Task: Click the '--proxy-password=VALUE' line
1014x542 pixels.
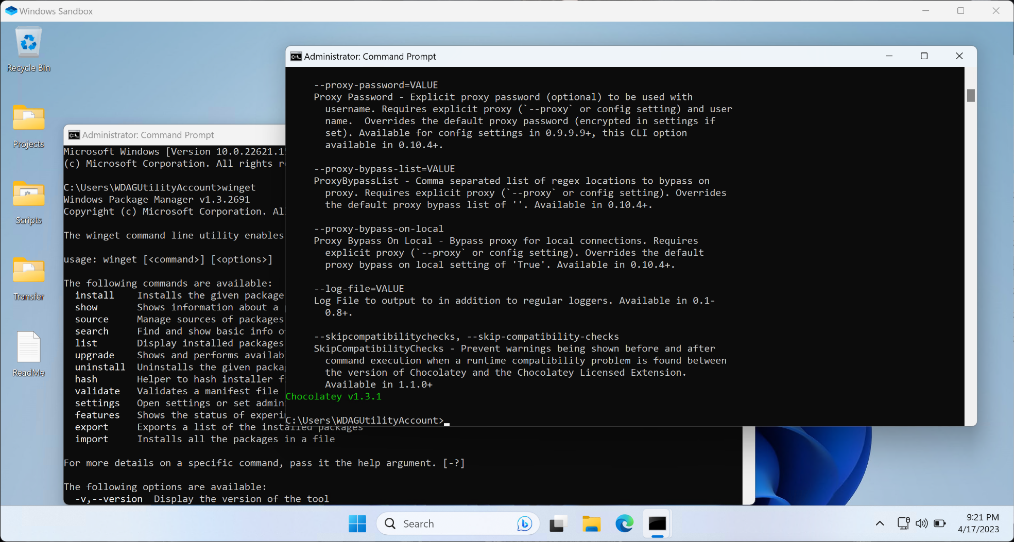Action: (376, 85)
